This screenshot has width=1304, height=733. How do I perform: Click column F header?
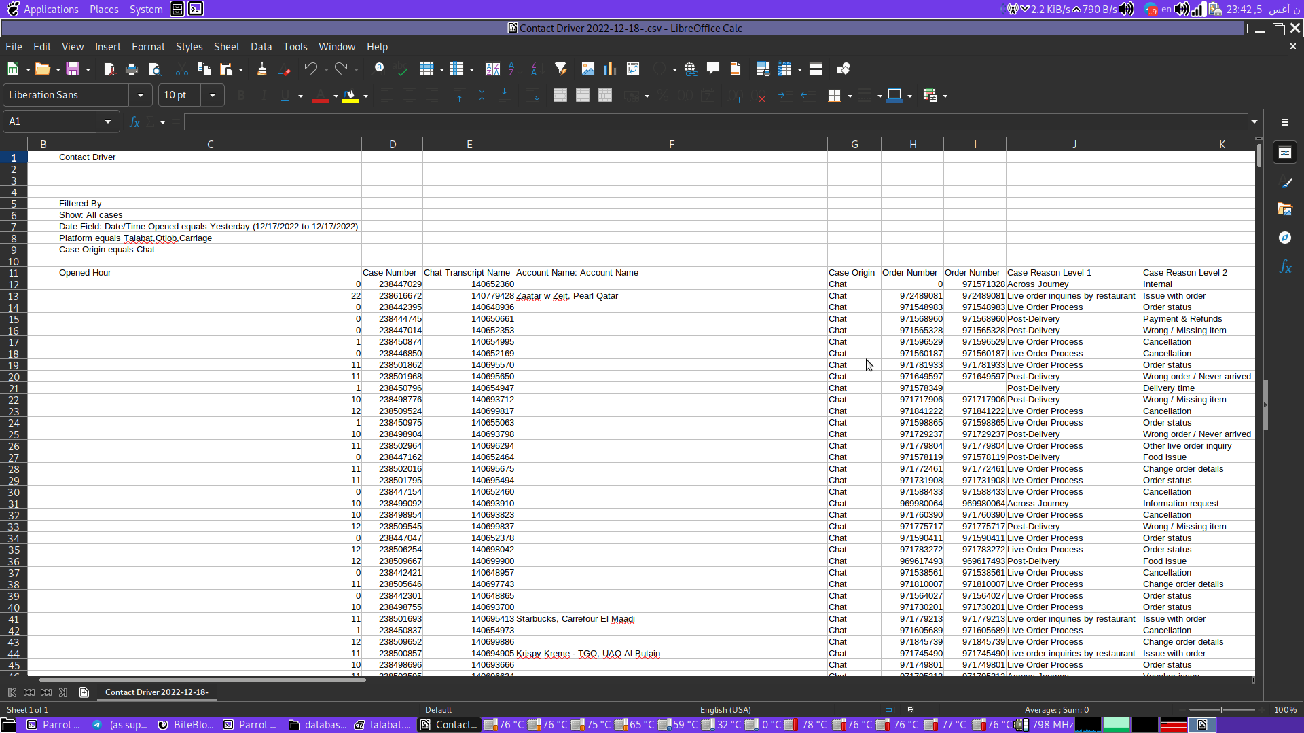(x=671, y=144)
